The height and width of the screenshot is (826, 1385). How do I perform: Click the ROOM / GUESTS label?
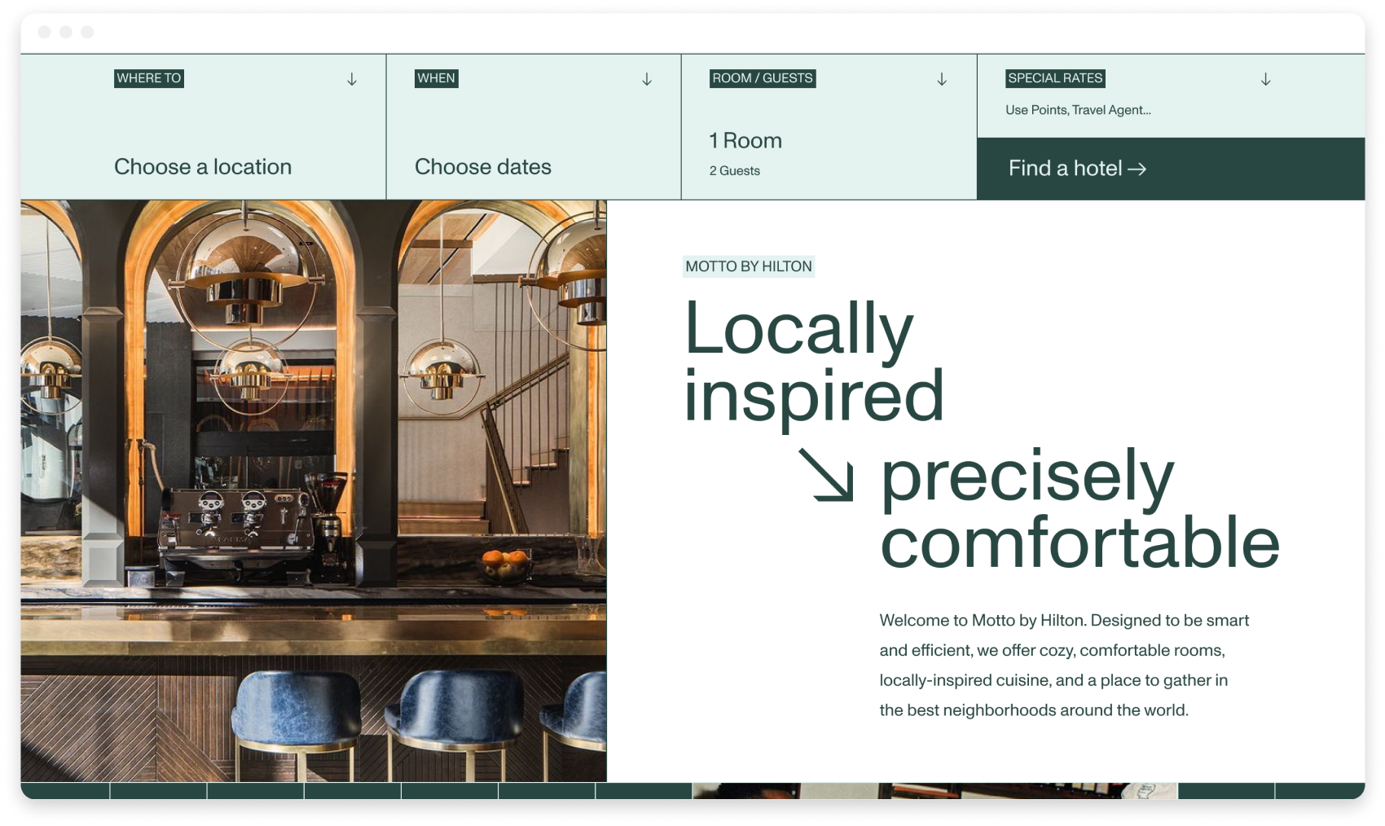coord(763,78)
